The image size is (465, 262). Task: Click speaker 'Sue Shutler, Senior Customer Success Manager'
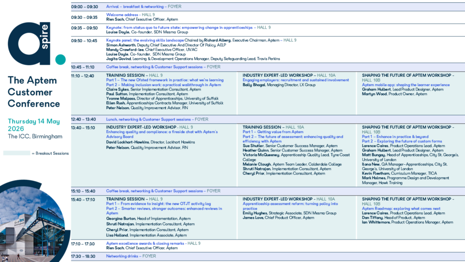point(290,146)
